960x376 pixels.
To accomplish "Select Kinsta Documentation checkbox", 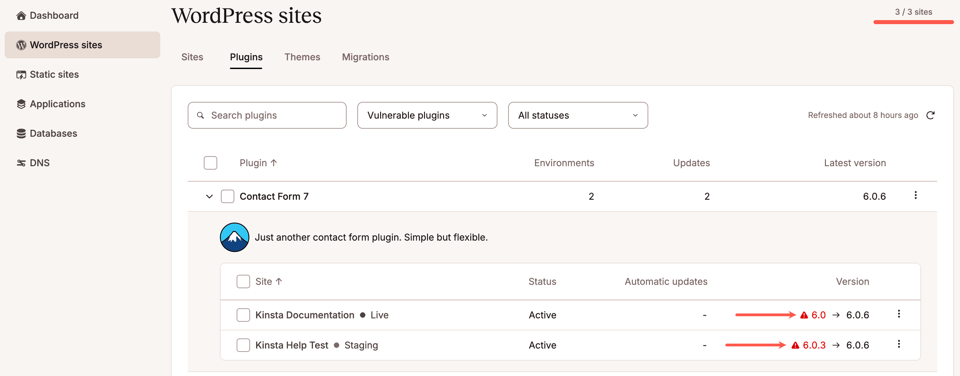I will tap(243, 315).
